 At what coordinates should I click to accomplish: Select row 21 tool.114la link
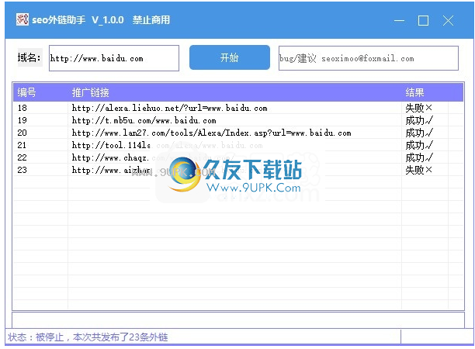[167, 145]
